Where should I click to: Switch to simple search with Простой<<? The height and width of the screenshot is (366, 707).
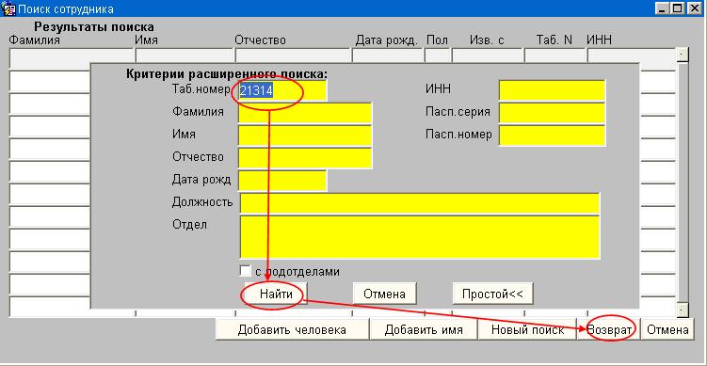[492, 294]
